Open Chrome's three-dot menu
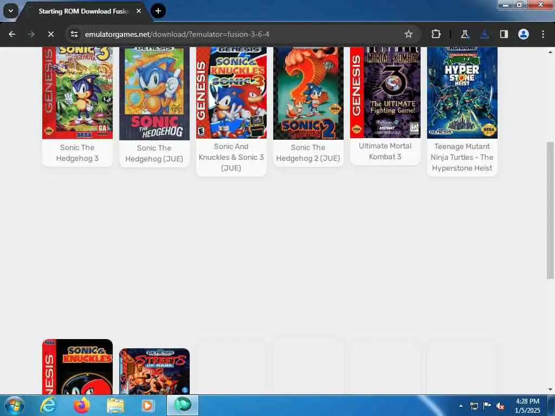 coord(543,34)
